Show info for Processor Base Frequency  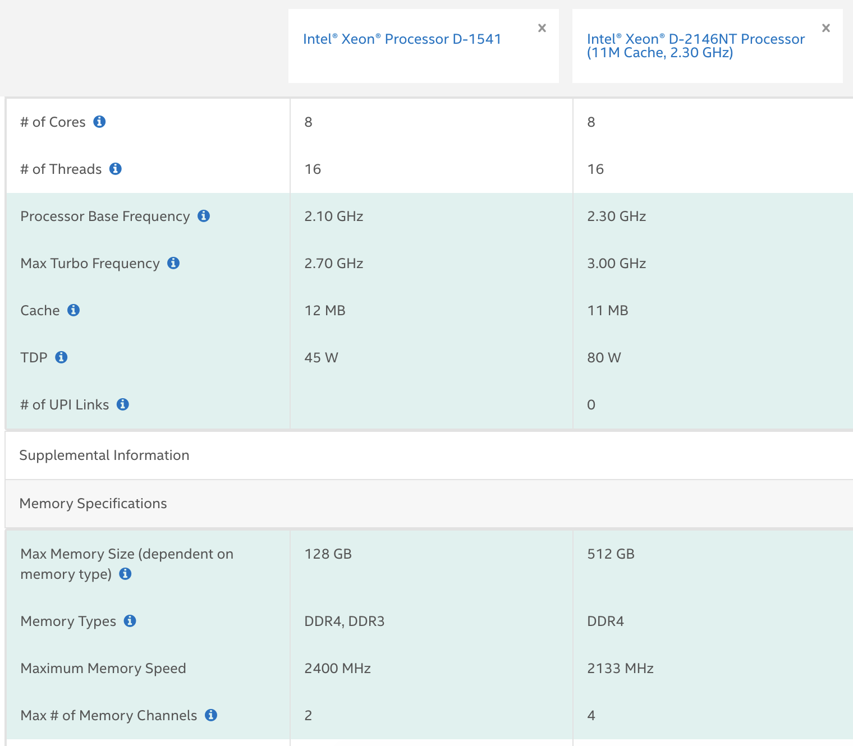204,216
